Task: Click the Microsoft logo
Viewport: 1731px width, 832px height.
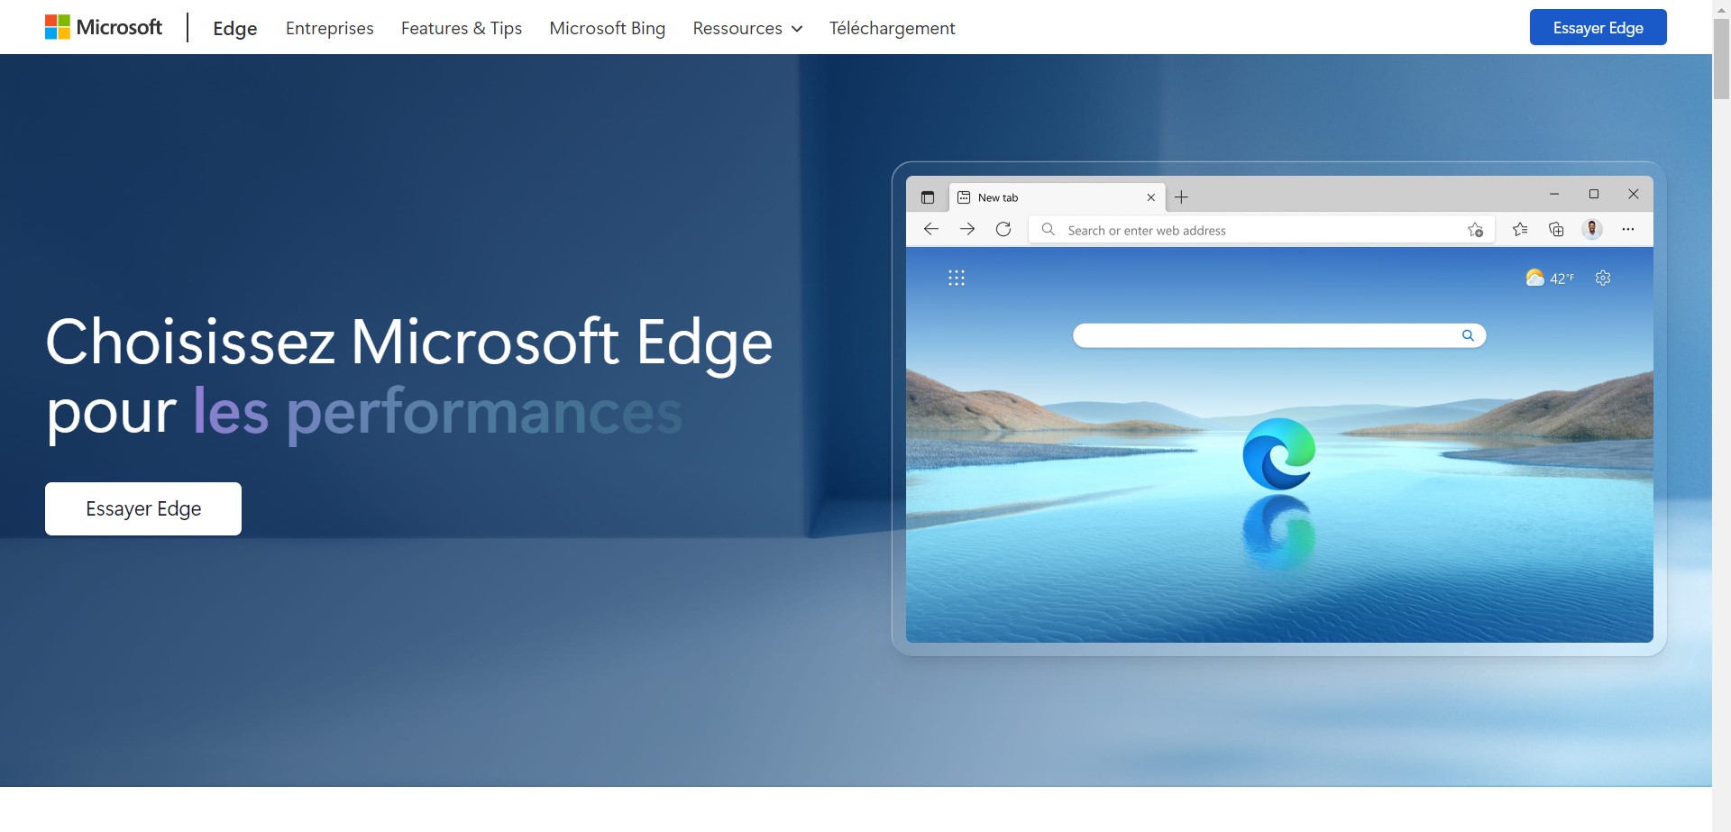Action: 104,27
